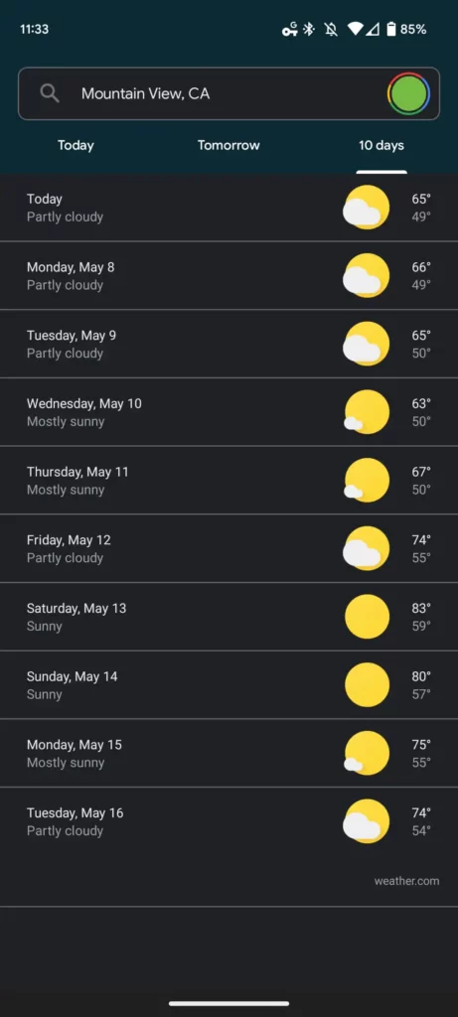458x1017 pixels.
Task: Tap the search magnifier icon
Action: tap(50, 93)
